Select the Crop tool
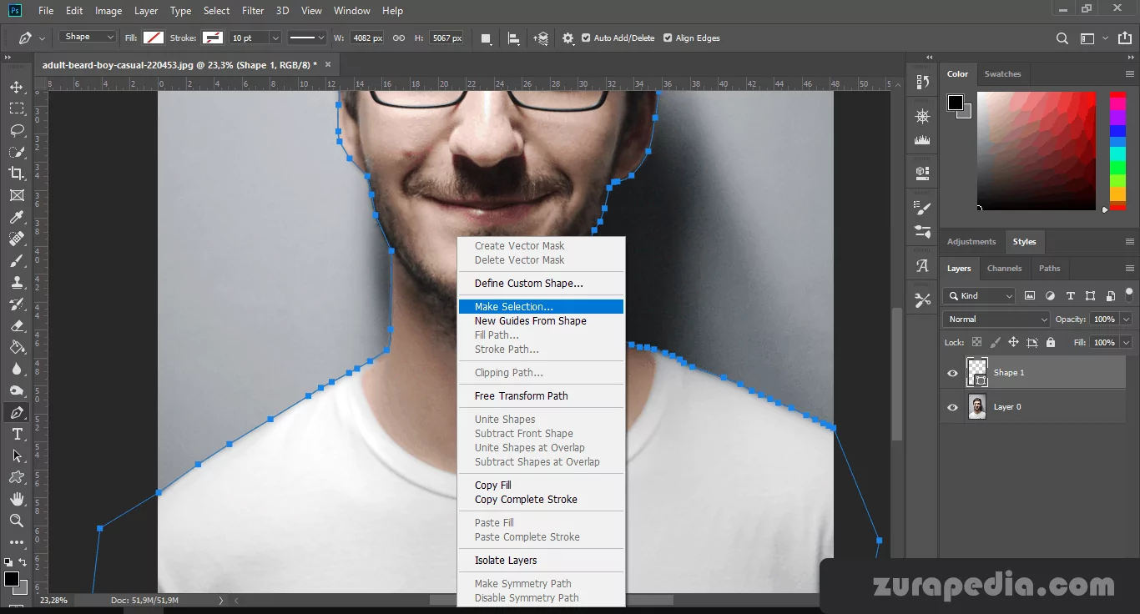 point(17,174)
